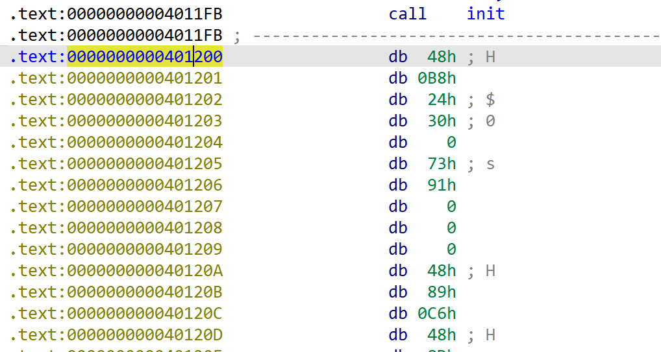Select the 91h byte at address 401206

(x=442, y=185)
